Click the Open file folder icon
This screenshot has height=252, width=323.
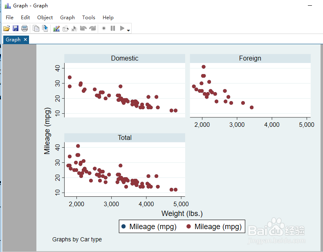[7, 28]
